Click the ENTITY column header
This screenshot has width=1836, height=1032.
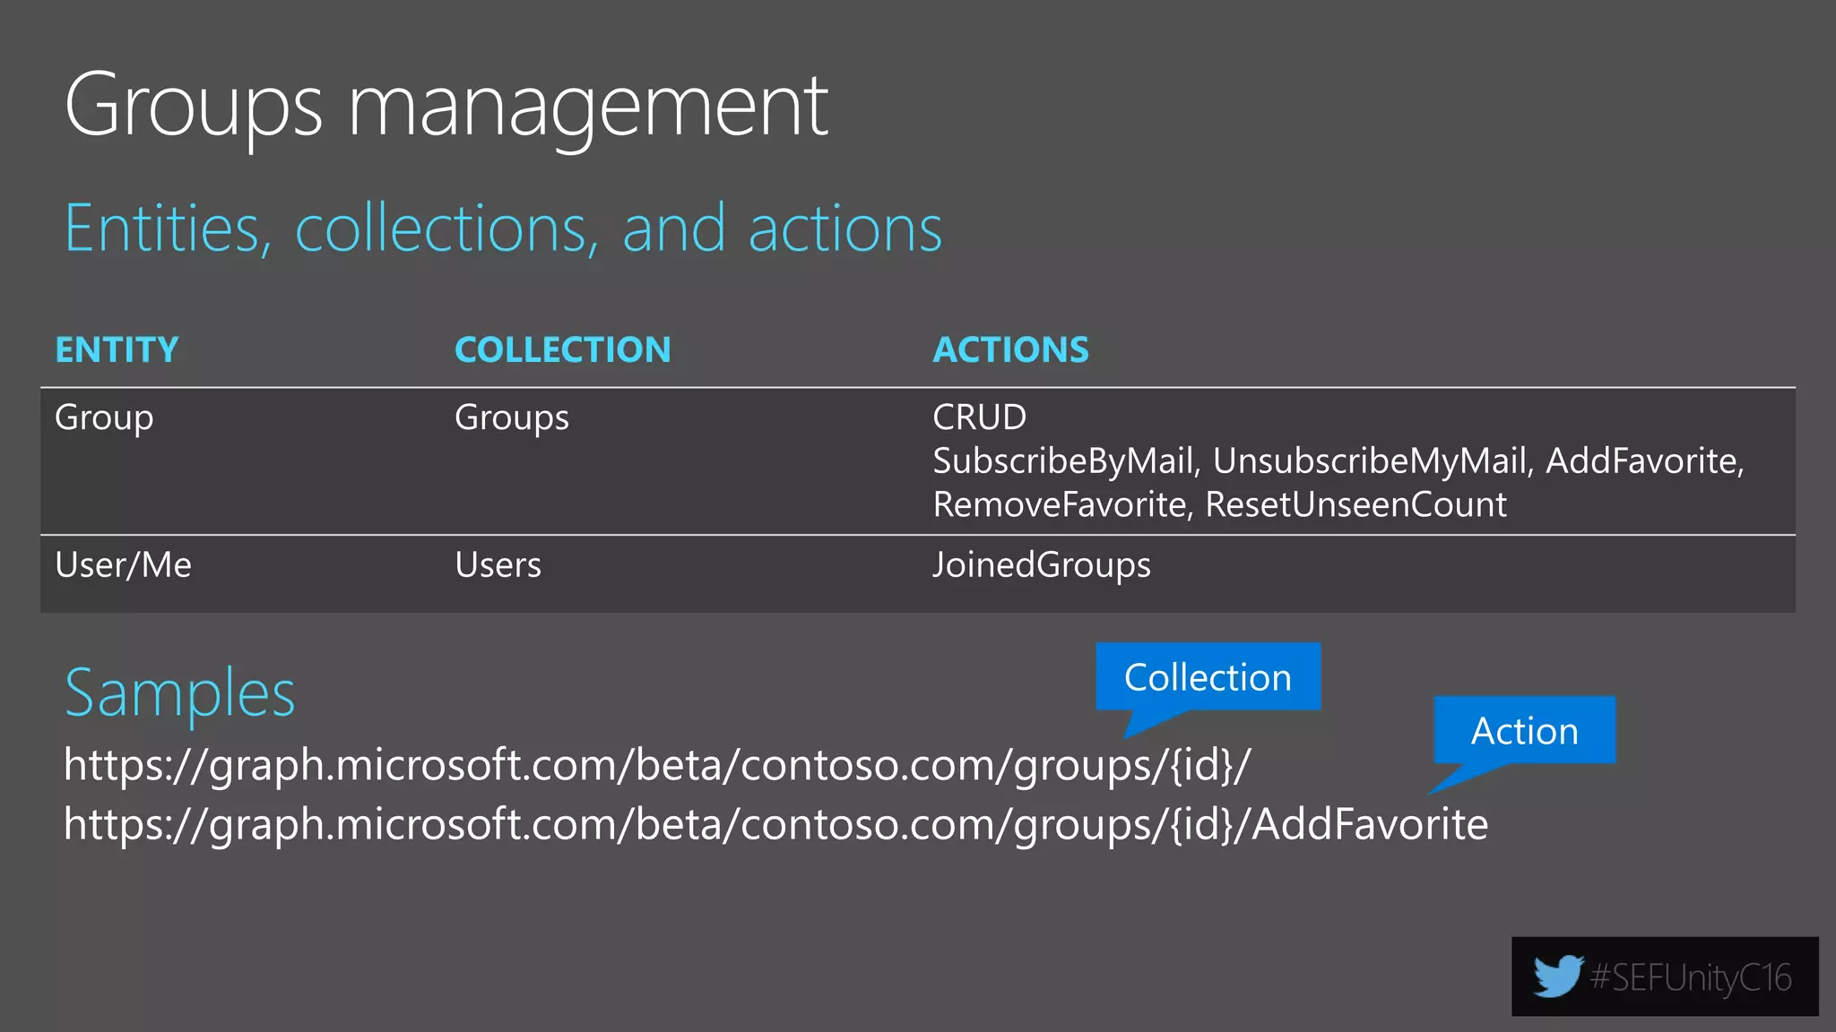[117, 349]
